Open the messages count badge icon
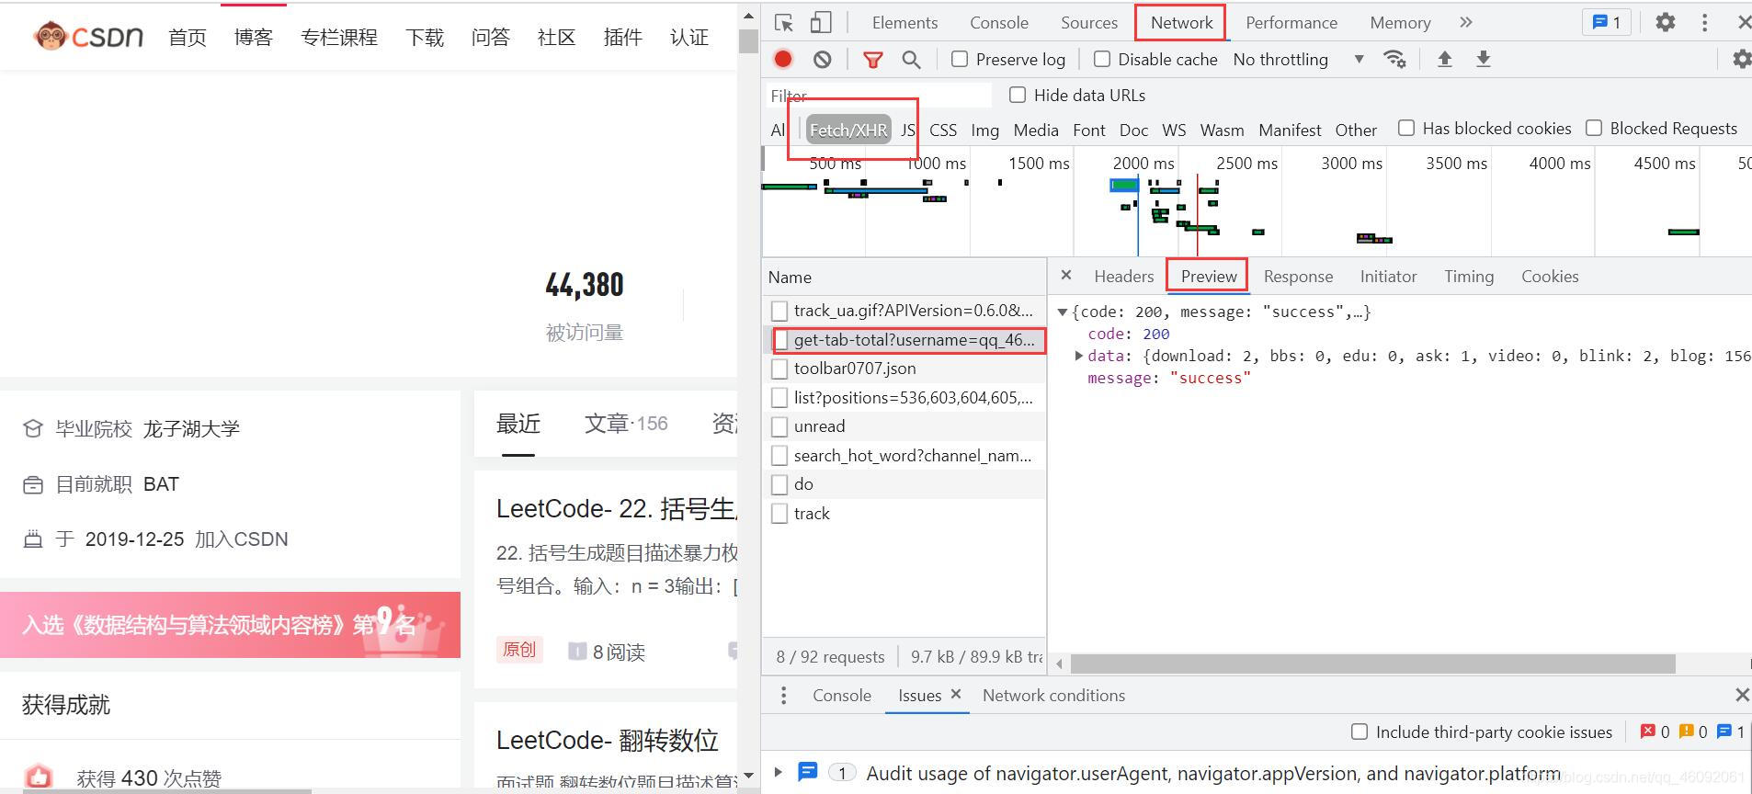The width and height of the screenshot is (1752, 794). point(1607,22)
